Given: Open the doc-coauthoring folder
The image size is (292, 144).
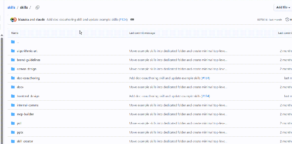Looking at the screenshot, I should (28, 78).
